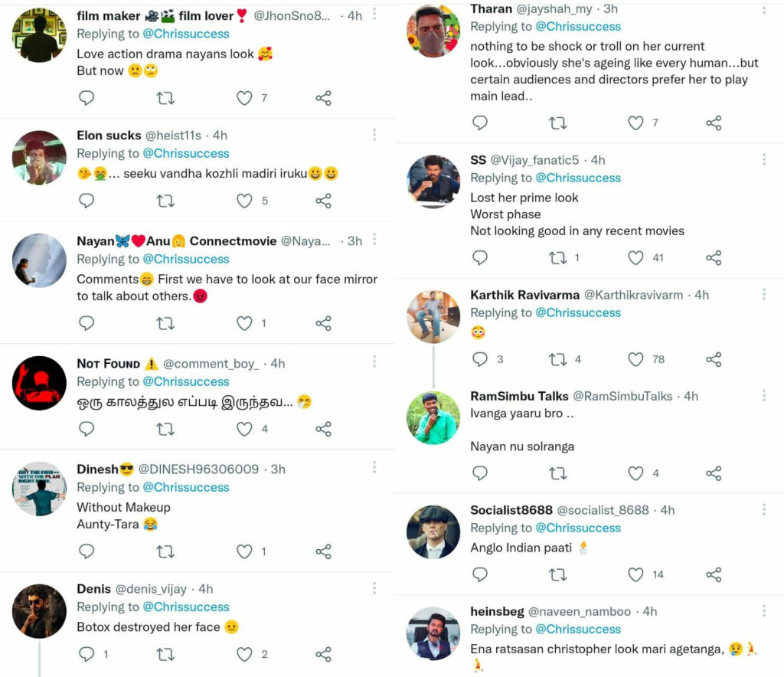Retweet the Not Found Tamil reply
The height and width of the screenshot is (677, 784).
pos(165,429)
